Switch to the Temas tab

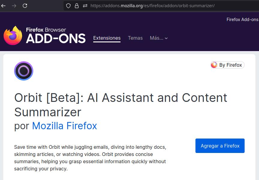(x=135, y=38)
